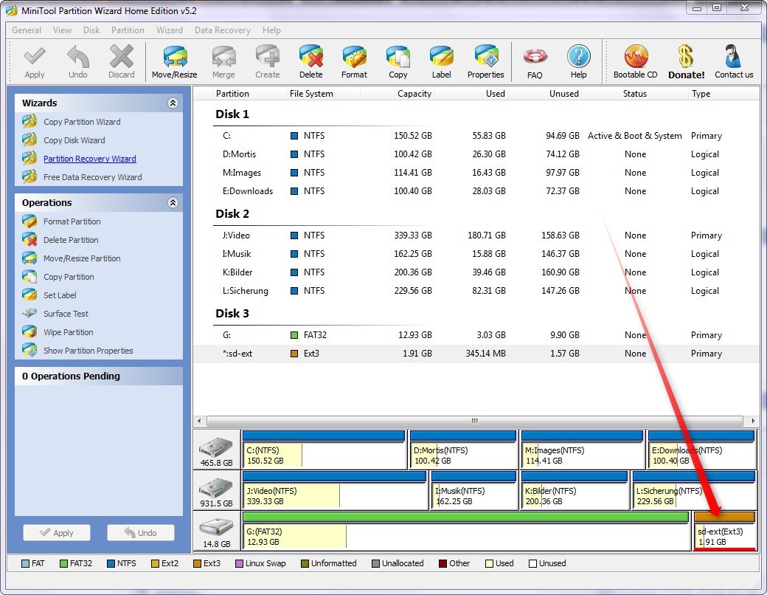Choose Format Partition in Operations panel
Image resolution: width=767 pixels, height=595 pixels.
(x=72, y=221)
